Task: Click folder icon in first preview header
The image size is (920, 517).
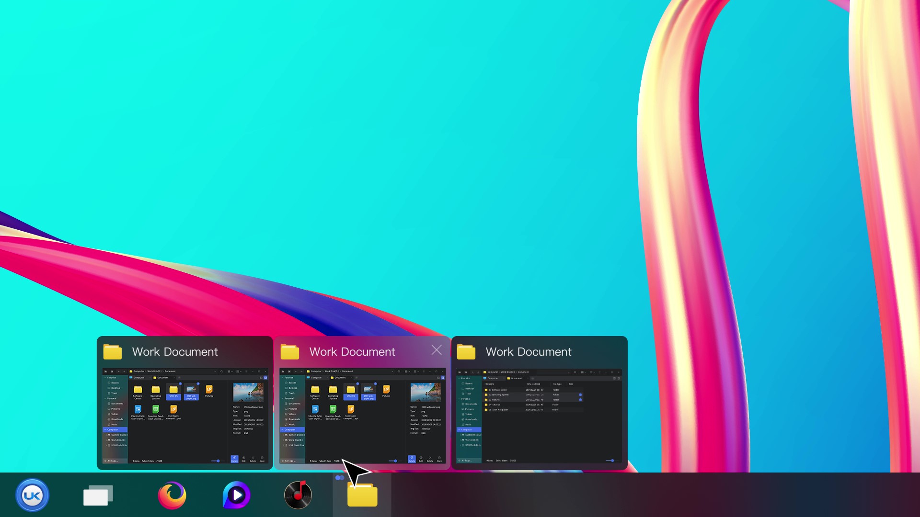Action: point(113,352)
